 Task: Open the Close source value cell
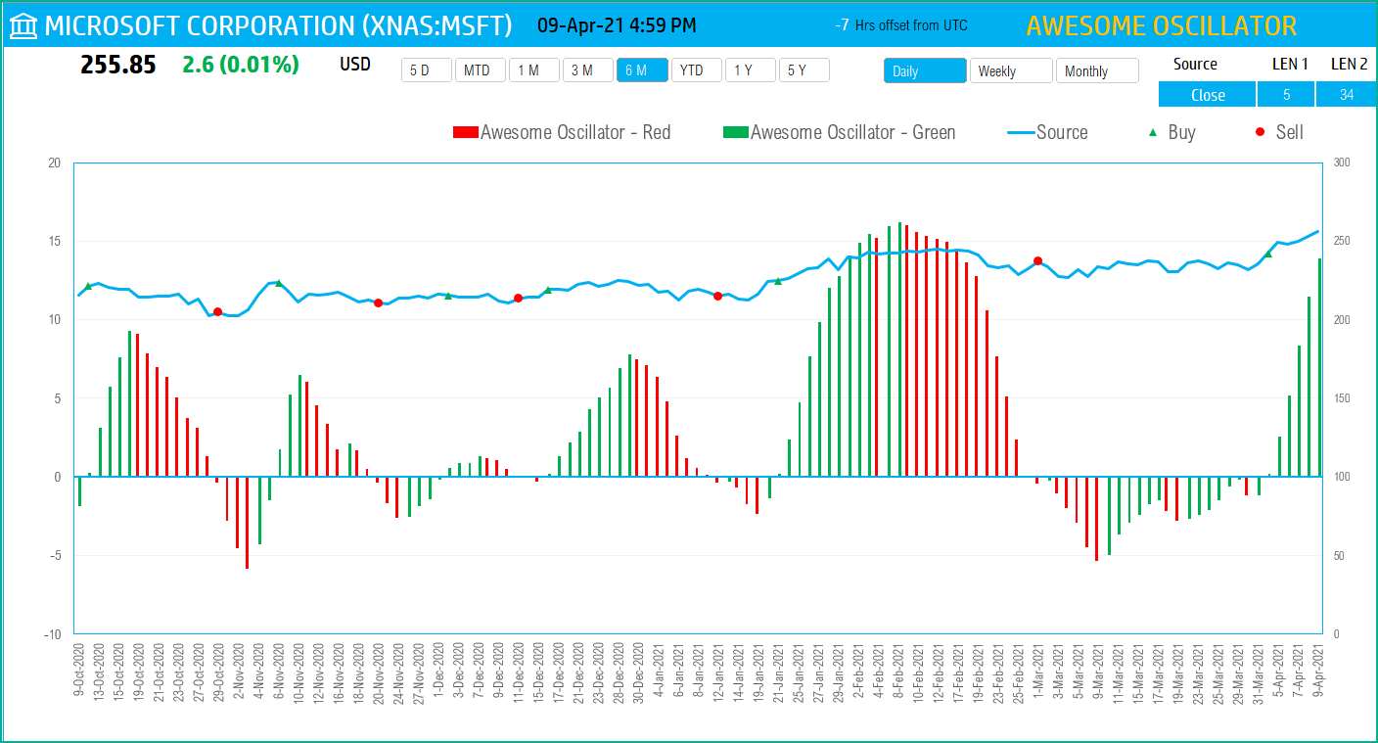[1208, 95]
